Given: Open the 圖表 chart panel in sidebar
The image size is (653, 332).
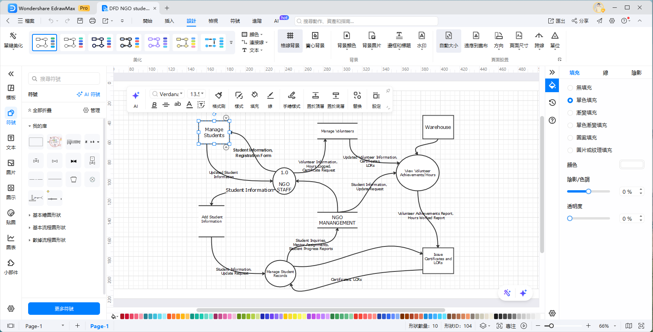Looking at the screenshot, I should 11,238.
